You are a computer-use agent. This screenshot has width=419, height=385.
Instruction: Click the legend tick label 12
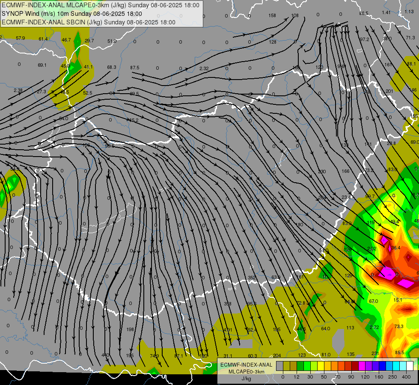coord(296,377)
